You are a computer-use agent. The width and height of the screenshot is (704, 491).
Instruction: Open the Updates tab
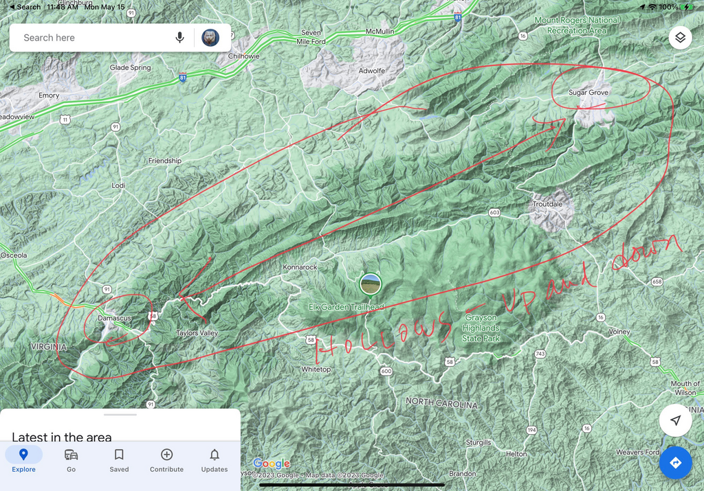[x=214, y=460]
